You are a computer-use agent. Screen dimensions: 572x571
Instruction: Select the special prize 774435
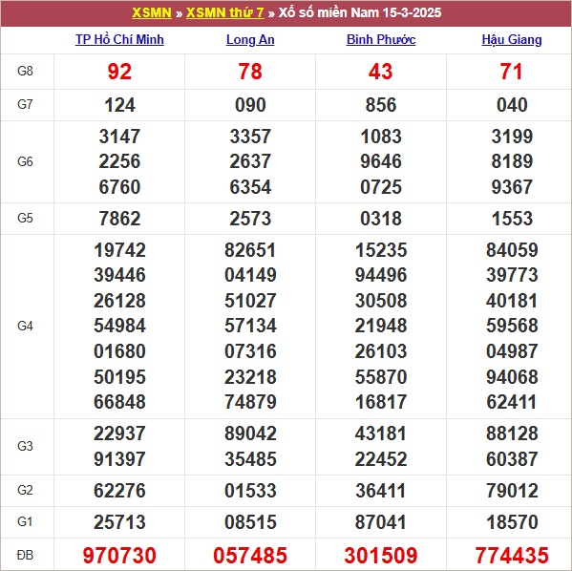pyautogui.click(x=512, y=556)
